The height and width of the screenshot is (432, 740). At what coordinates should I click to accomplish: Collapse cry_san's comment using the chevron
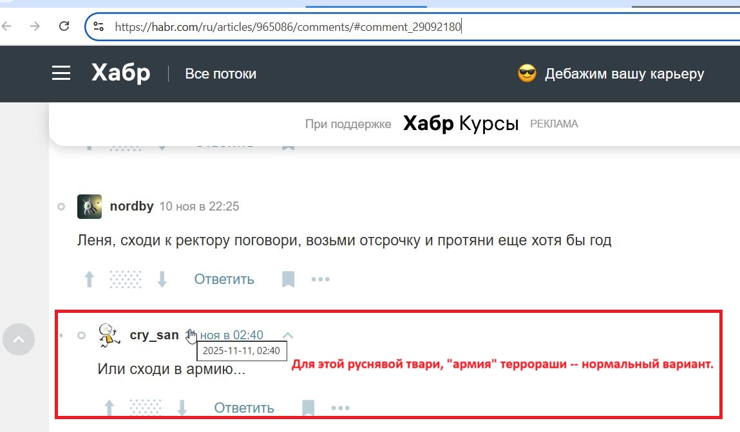coord(288,334)
